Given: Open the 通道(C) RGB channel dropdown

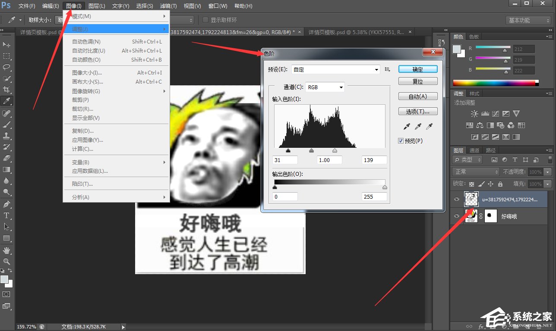Looking at the screenshot, I should (x=325, y=87).
